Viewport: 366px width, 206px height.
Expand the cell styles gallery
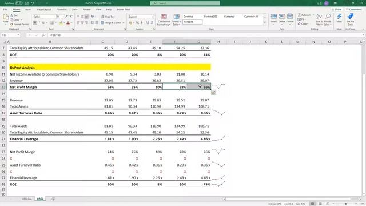coord(265,23)
